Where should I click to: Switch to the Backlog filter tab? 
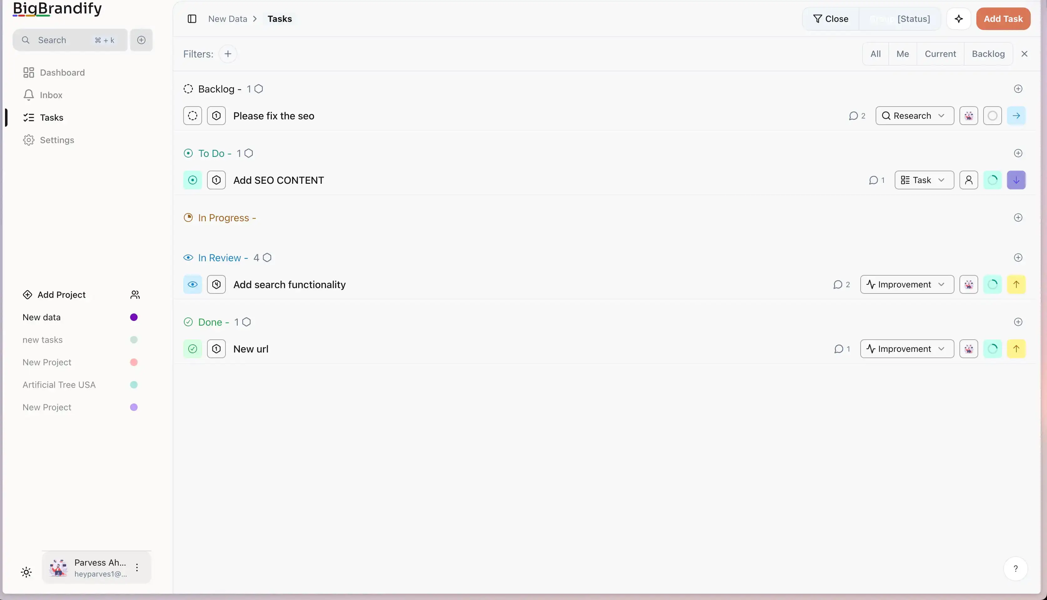988,53
